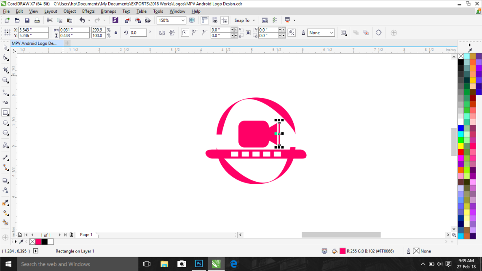Select the Crop tool
The height and width of the screenshot is (271, 482).
pyautogui.click(x=5, y=70)
